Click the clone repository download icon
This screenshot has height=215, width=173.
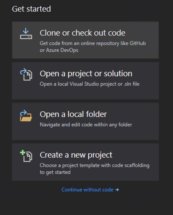tap(26, 33)
